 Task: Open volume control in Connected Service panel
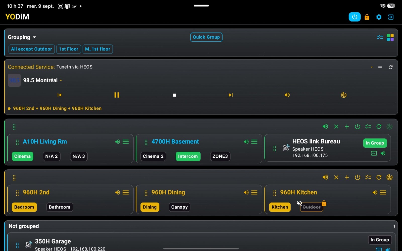287,95
